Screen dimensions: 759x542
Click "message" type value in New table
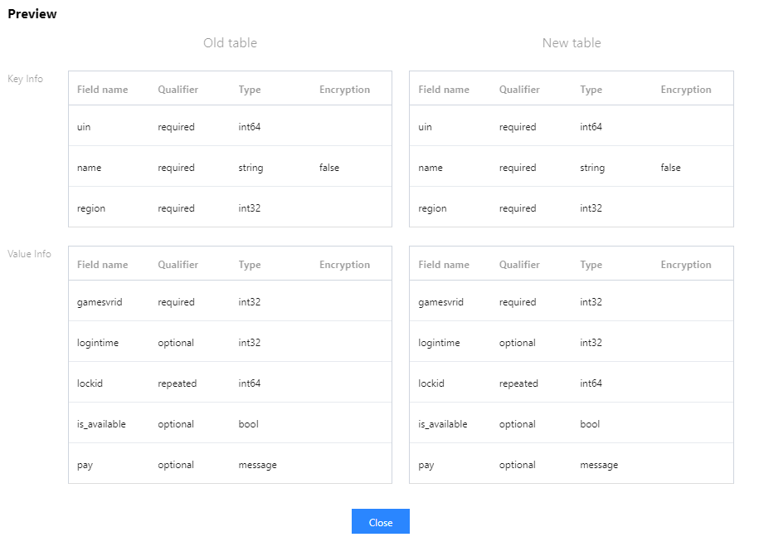coord(599,465)
